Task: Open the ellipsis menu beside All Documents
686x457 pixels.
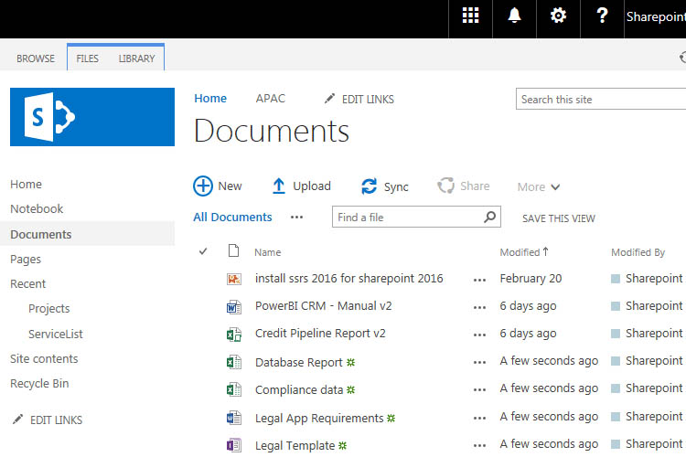Action: coord(296,217)
